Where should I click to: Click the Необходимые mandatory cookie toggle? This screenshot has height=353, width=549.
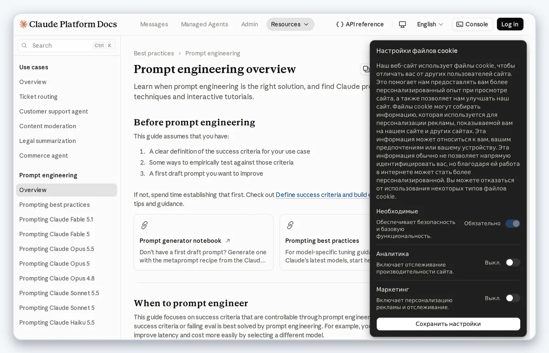pyautogui.click(x=512, y=223)
